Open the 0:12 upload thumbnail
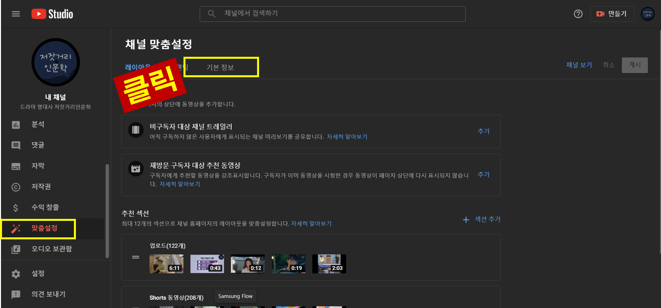The image size is (661, 308). coord(248,264)
